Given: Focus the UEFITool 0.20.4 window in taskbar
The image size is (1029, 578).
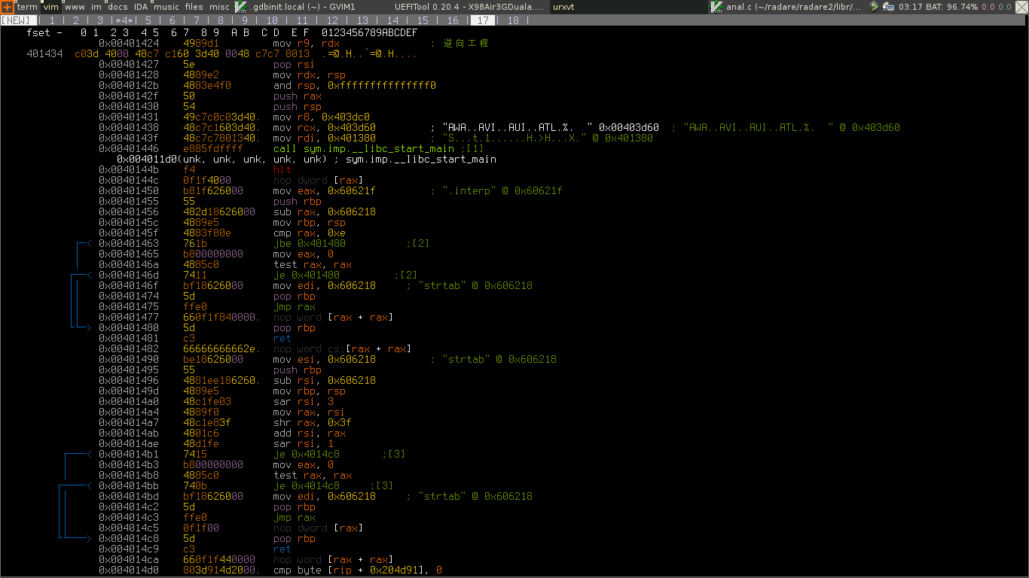Looking at the screenshot, I should coord(470,7).
